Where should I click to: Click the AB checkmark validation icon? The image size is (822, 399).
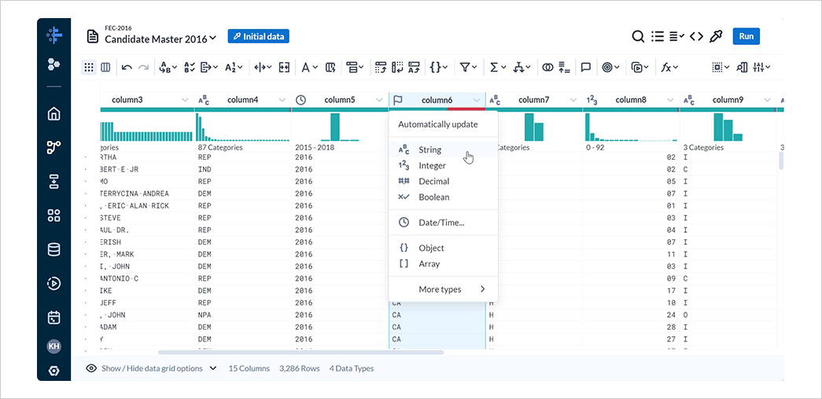190,67
